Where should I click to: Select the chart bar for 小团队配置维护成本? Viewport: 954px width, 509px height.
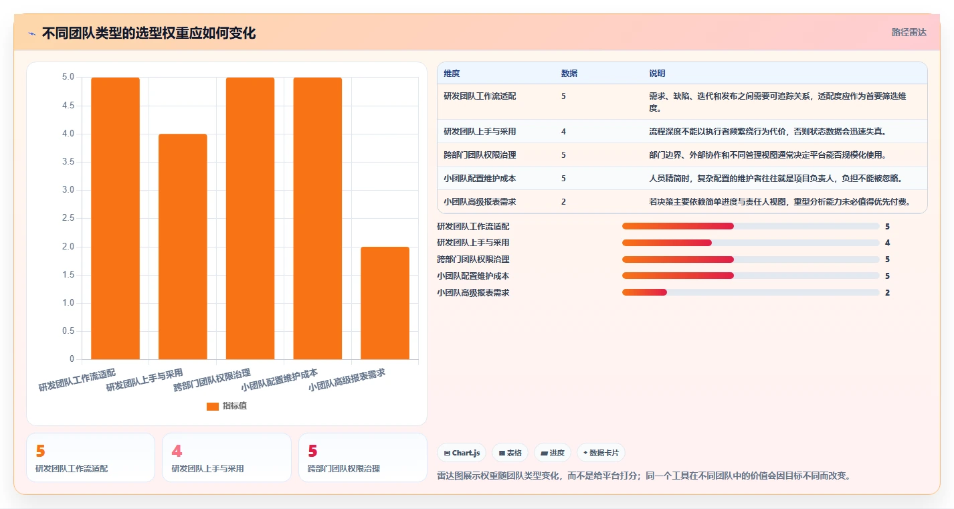318,218
